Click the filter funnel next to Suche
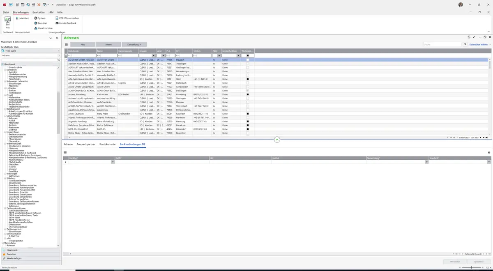The image size is (493, 271). coord(465,44)
